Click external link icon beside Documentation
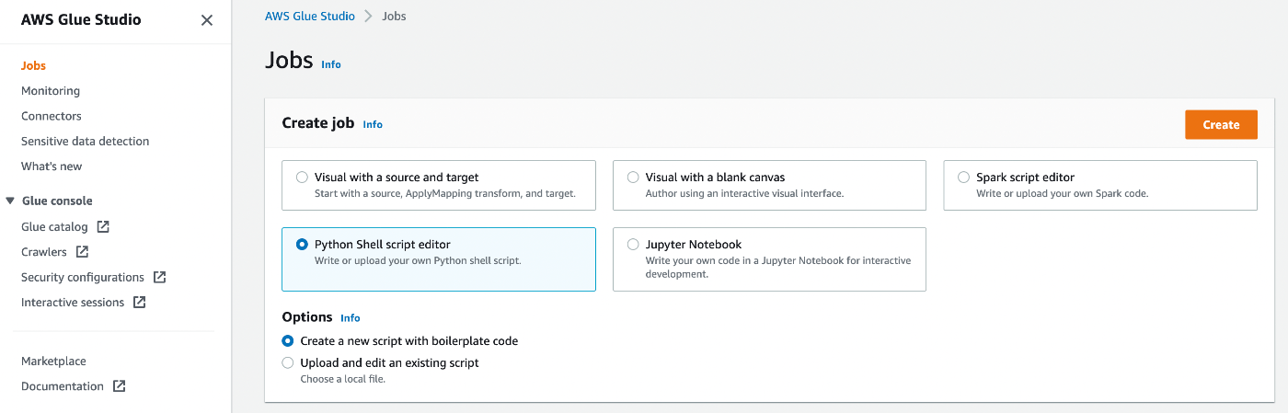Image resolution: width=1288 pixels, height=413 pixels. tap(119, 386)
